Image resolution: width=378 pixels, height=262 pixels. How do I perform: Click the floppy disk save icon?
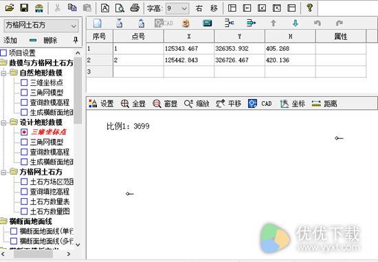tap(24, 8)
